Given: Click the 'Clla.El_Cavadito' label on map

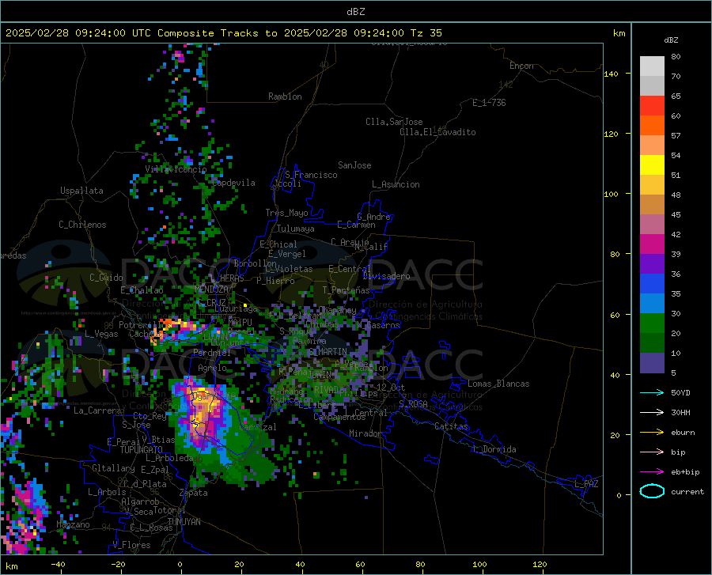Looking at the screenshot, I should tap(437, 132).
